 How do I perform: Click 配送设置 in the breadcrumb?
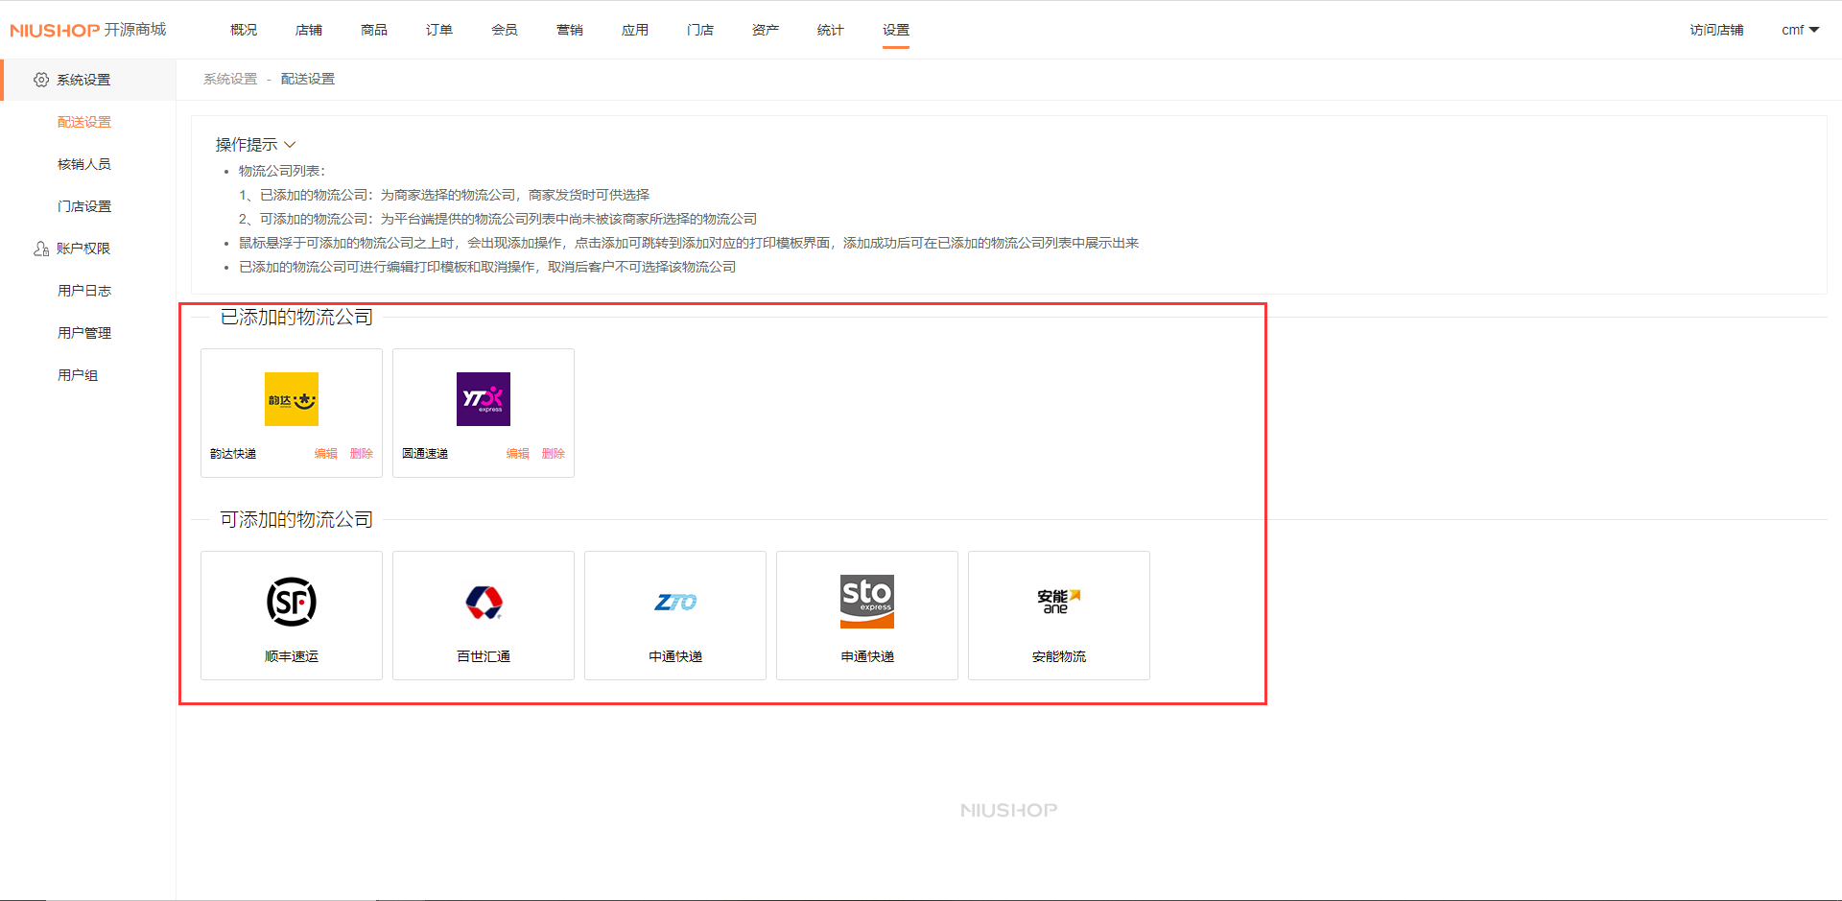pyautogui.click(x=308, y=79)
